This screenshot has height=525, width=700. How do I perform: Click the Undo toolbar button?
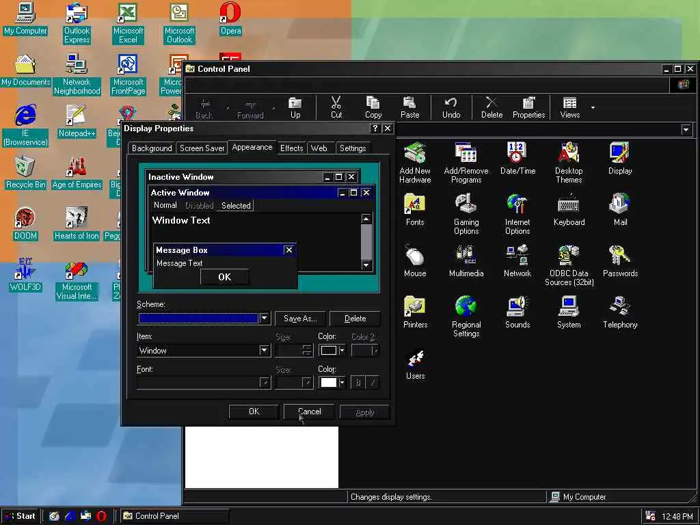tap(451, 107)
